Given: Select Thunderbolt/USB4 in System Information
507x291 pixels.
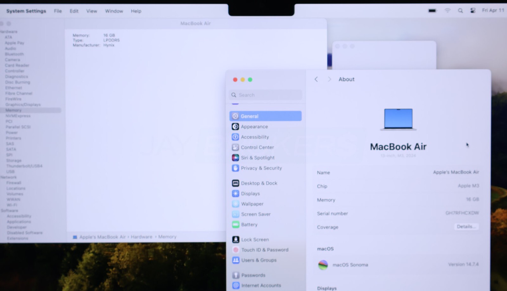Looking at the screenshot, I should [24, 166].
